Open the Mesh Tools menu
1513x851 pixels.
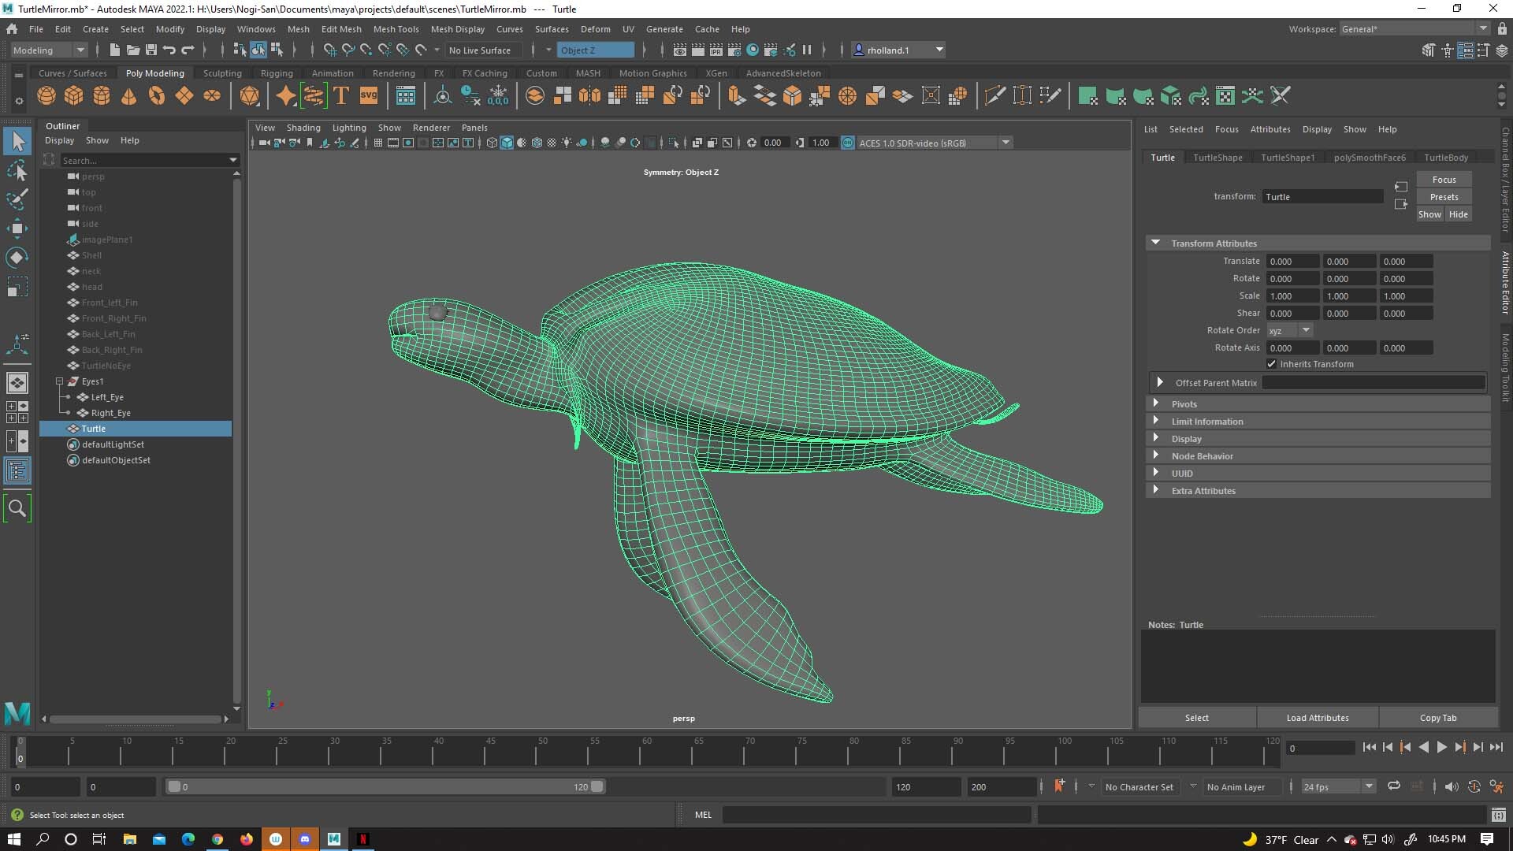click(x=396, y=29)
